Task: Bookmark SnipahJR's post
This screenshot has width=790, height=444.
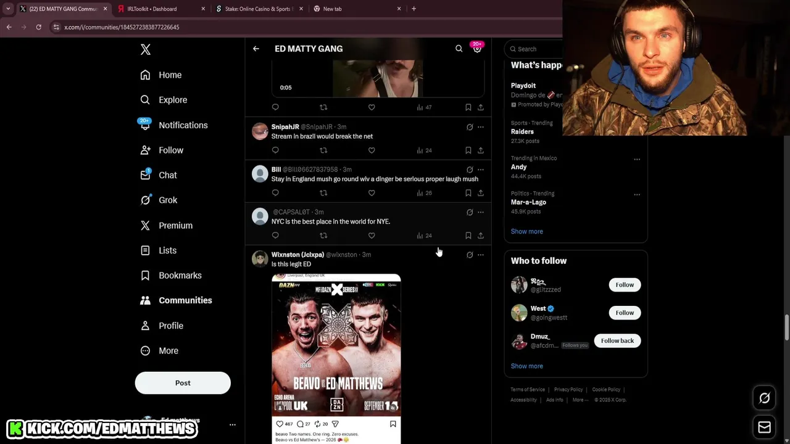Action: pos(468,150)
